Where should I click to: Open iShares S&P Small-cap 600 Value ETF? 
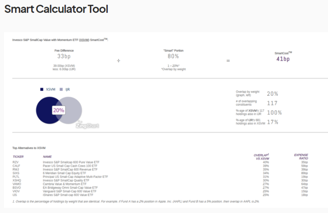point(68,195)
